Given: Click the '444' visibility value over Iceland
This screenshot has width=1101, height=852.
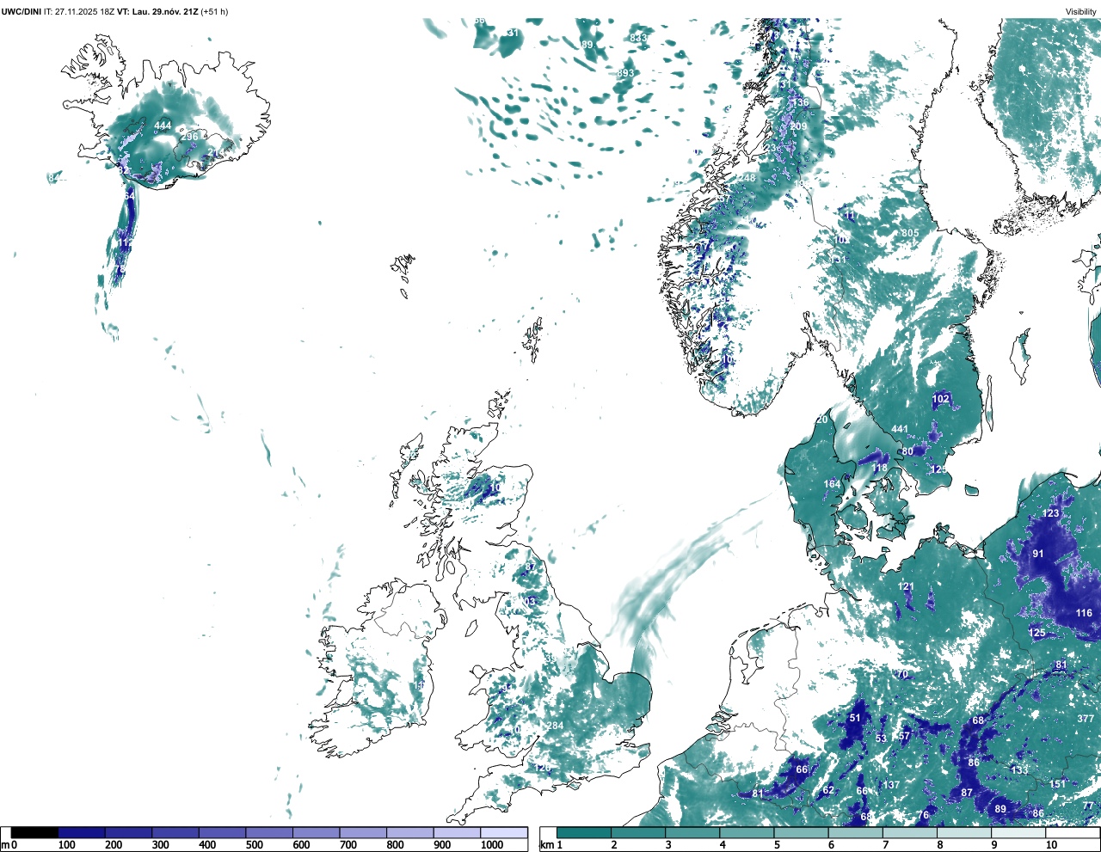Looking at the screenshot, I should tap(163, 126).
